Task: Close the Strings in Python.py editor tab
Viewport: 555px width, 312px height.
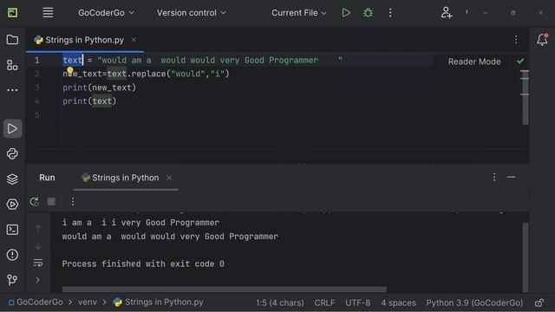Action: pyautogui.click(x=134, y=40)
